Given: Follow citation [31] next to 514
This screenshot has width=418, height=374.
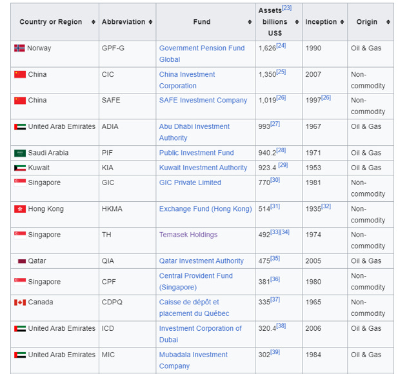Looking at the screenshot, I should pos(275,206).
